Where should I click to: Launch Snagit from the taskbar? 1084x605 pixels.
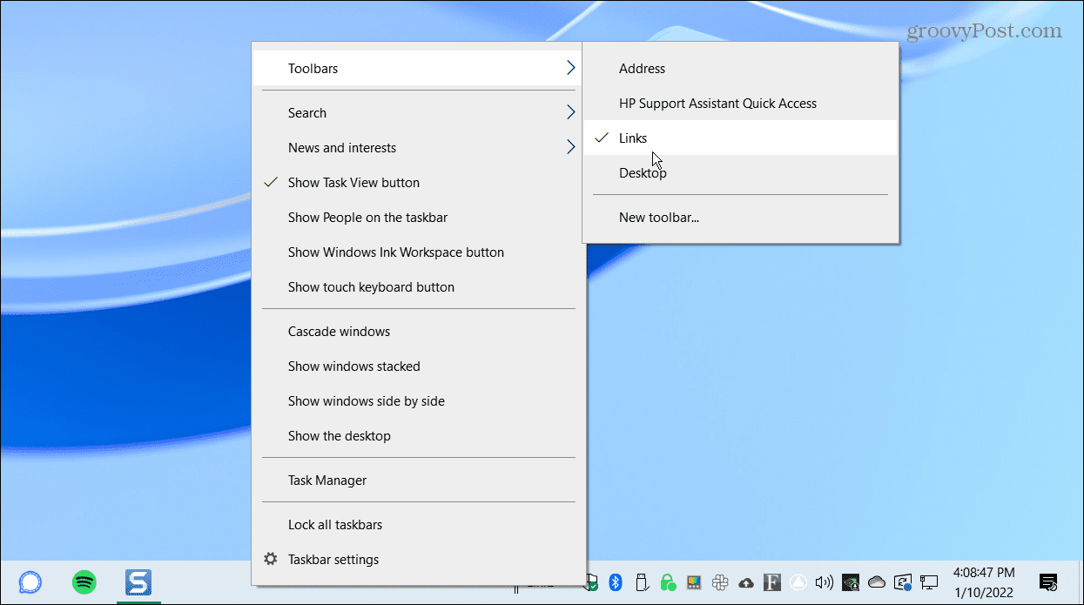coord(138,582)
